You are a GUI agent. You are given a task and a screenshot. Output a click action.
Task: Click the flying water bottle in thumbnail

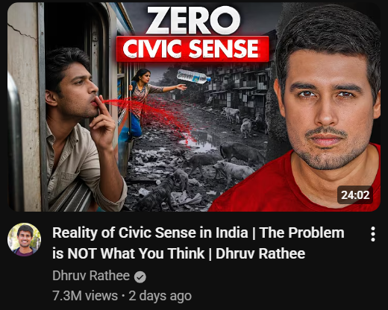pos(194,76)
